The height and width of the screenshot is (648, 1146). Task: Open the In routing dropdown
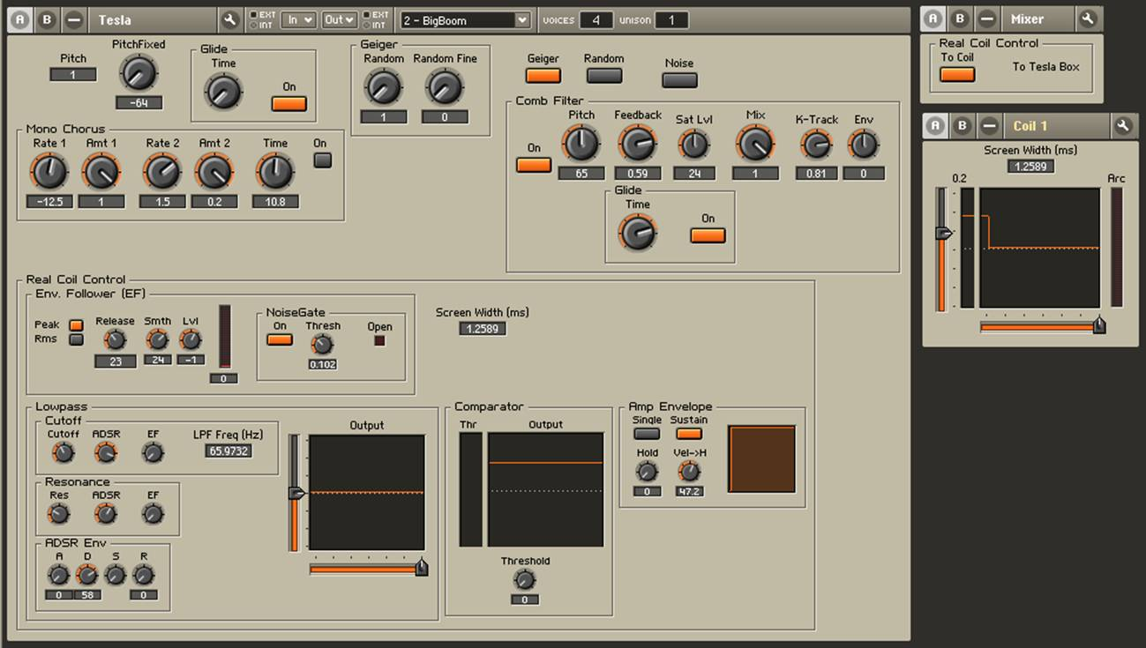pos(298,19)
